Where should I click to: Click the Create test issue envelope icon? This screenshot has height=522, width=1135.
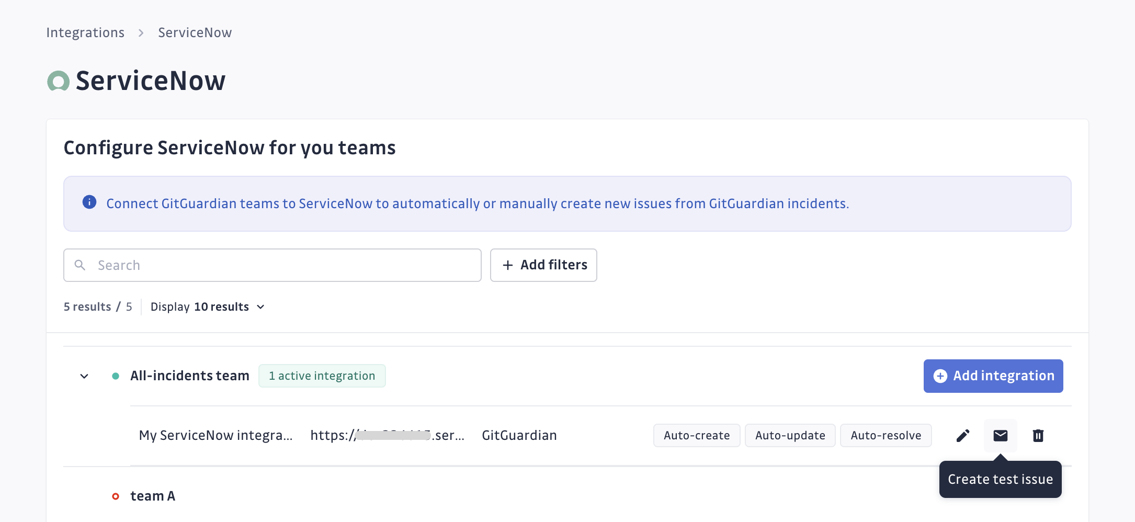[1000, 435]
